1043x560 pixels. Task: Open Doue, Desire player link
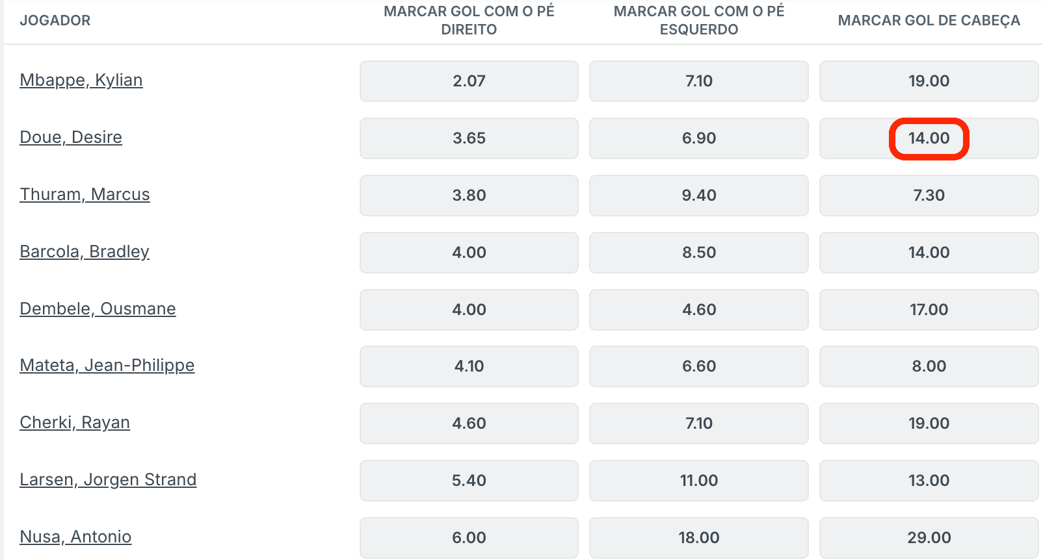71,138
